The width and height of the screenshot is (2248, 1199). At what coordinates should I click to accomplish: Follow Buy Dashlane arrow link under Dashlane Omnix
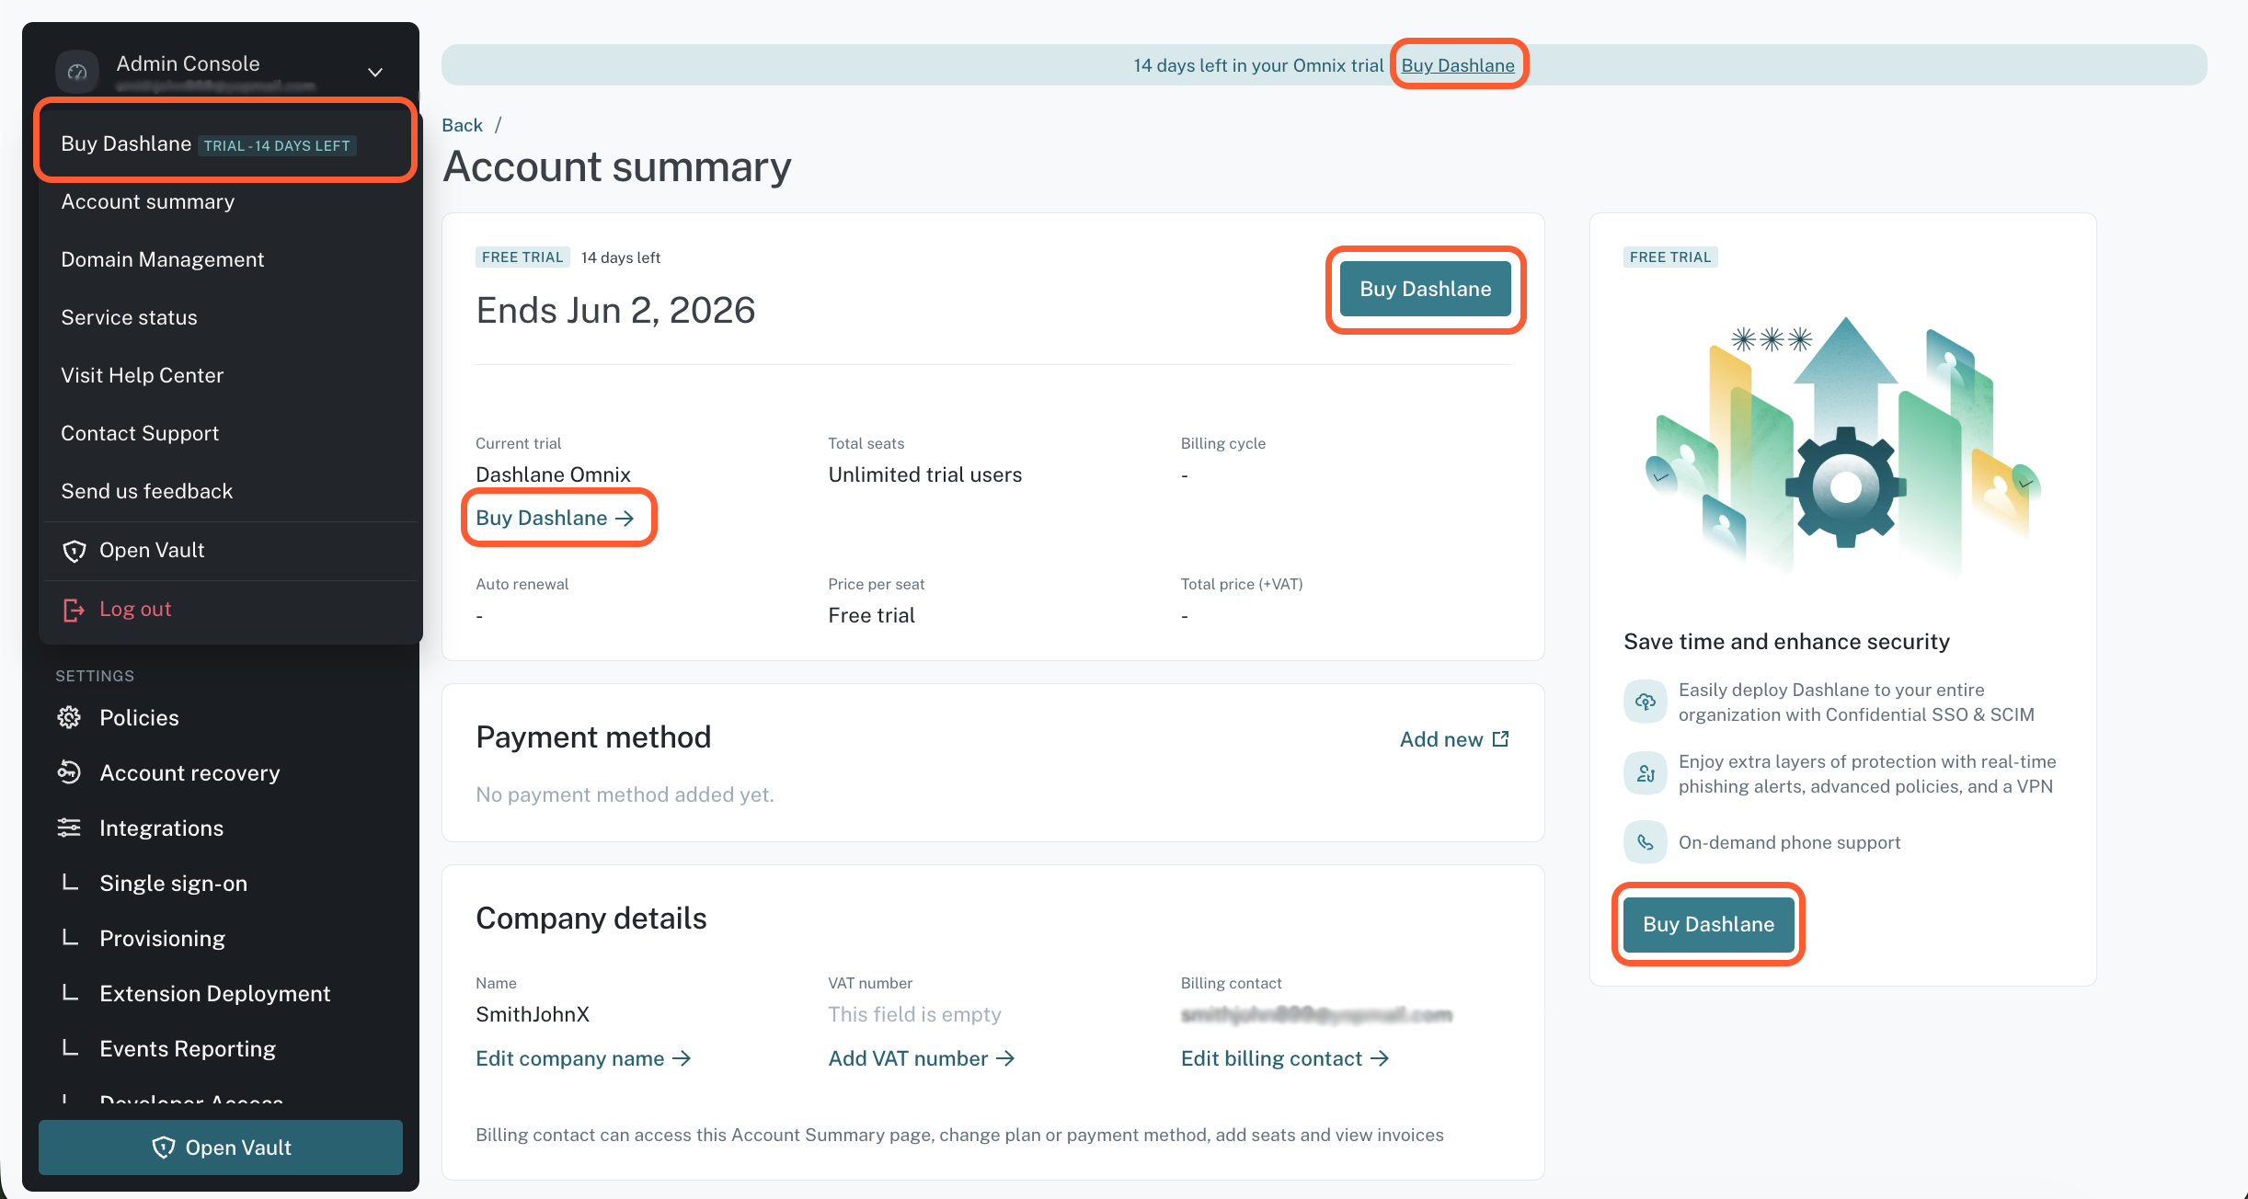[x=555, y=519]
